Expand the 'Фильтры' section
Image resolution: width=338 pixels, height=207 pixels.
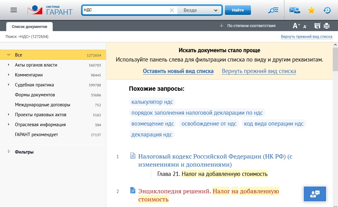point(9,152)
